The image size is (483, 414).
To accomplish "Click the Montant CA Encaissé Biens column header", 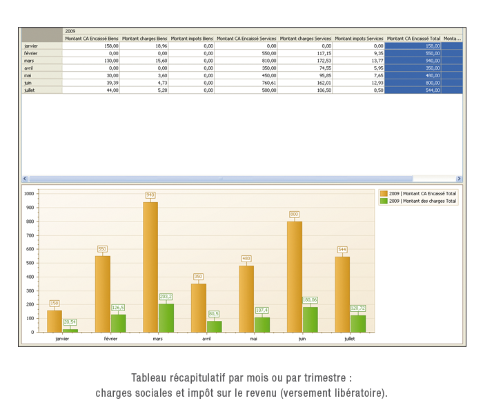I will pyautogui.click(x=91, y=39).
